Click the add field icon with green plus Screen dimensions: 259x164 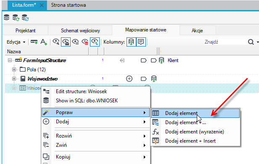[x=34, y=42]
